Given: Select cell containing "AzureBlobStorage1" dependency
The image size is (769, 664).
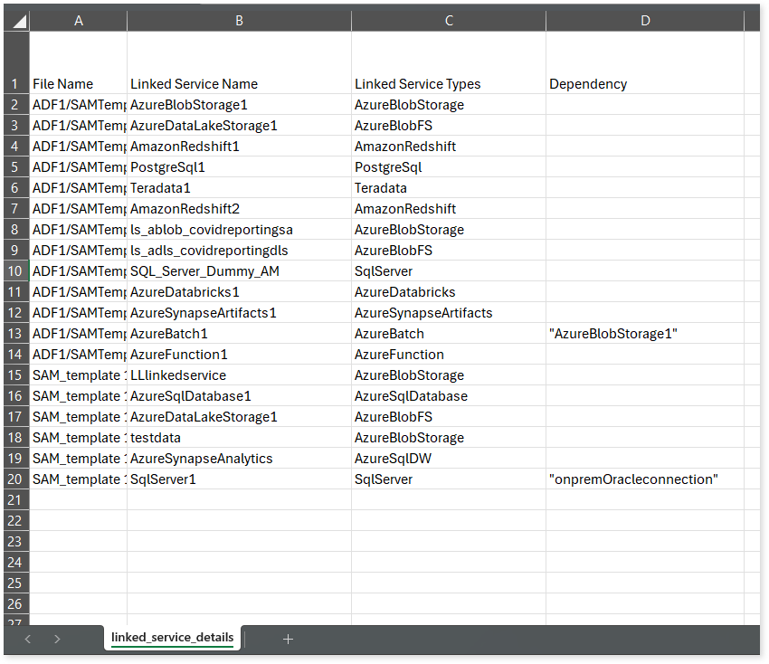Looking at the screenshot, I should coord(645,334).
